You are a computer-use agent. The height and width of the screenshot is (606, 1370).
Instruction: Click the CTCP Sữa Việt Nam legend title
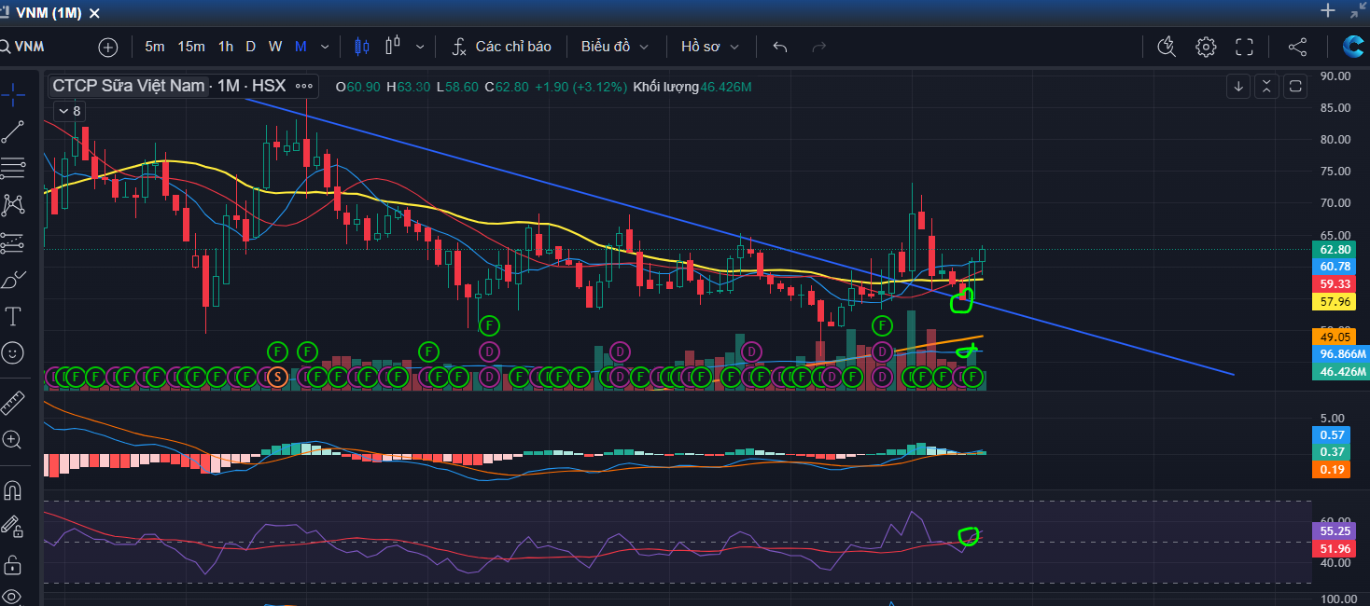point(129,86)
